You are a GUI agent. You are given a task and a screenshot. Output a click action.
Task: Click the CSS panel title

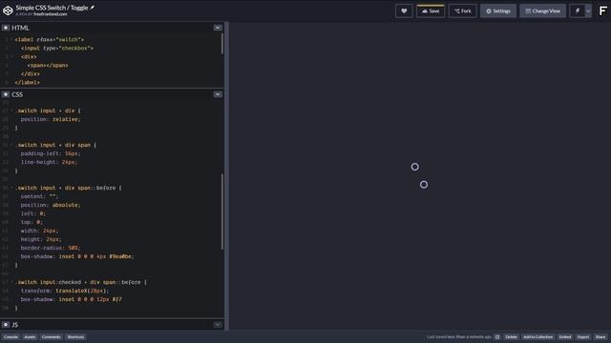pyautogui.click(x=17, y=94)
